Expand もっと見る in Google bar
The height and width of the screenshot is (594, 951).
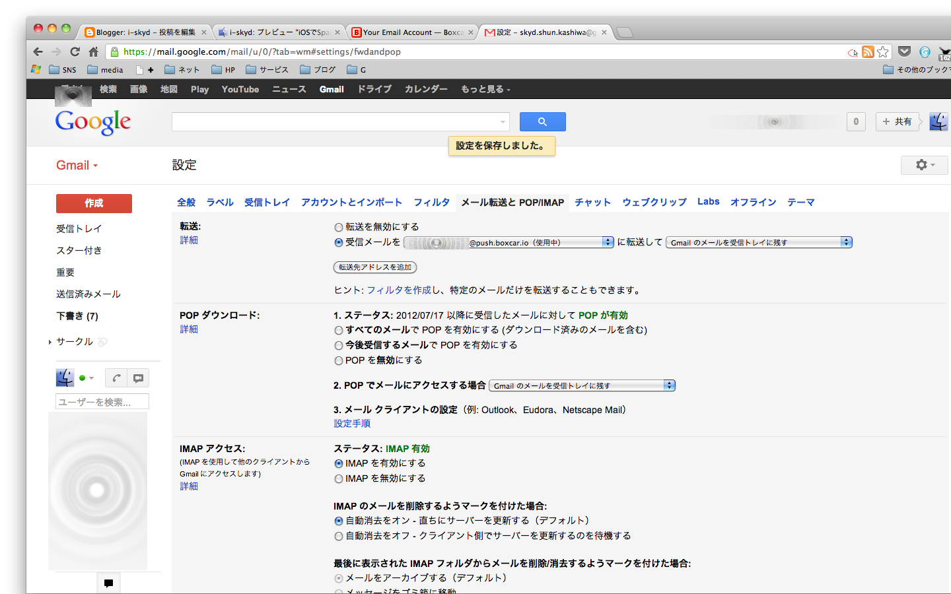[x=485, y=89]
